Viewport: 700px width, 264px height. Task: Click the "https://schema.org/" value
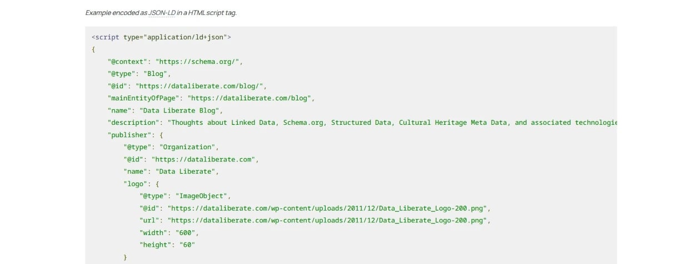[197, 62]
